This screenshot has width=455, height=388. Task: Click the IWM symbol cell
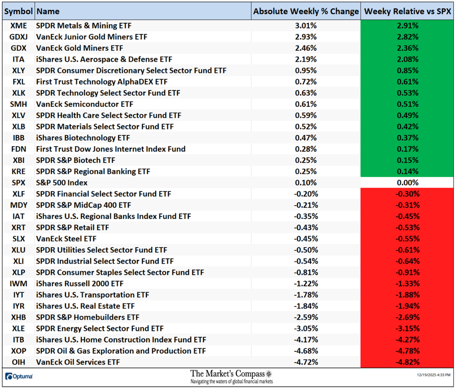(x=18, y=284)
